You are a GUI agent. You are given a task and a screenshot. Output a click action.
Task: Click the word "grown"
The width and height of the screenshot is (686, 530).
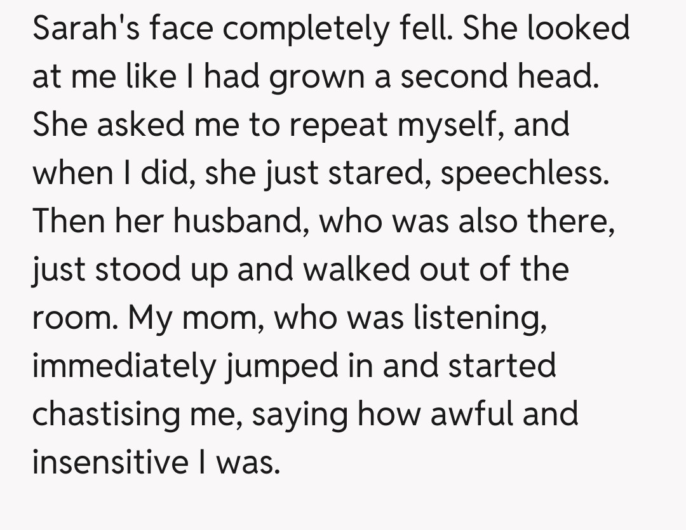[x=323, y=78]
